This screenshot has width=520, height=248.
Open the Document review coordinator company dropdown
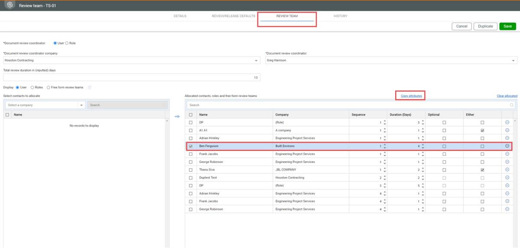point(257,61)
